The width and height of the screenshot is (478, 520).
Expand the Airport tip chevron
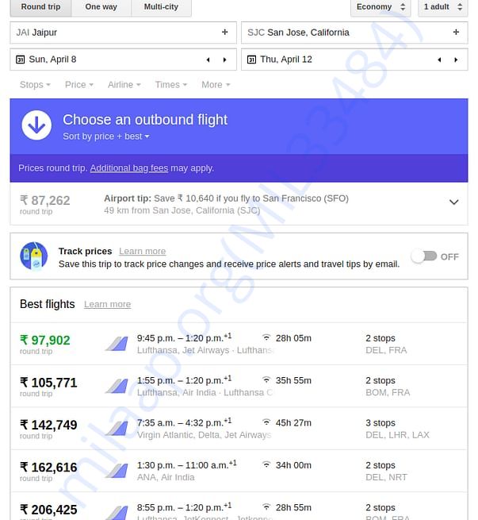coord(454,202)
